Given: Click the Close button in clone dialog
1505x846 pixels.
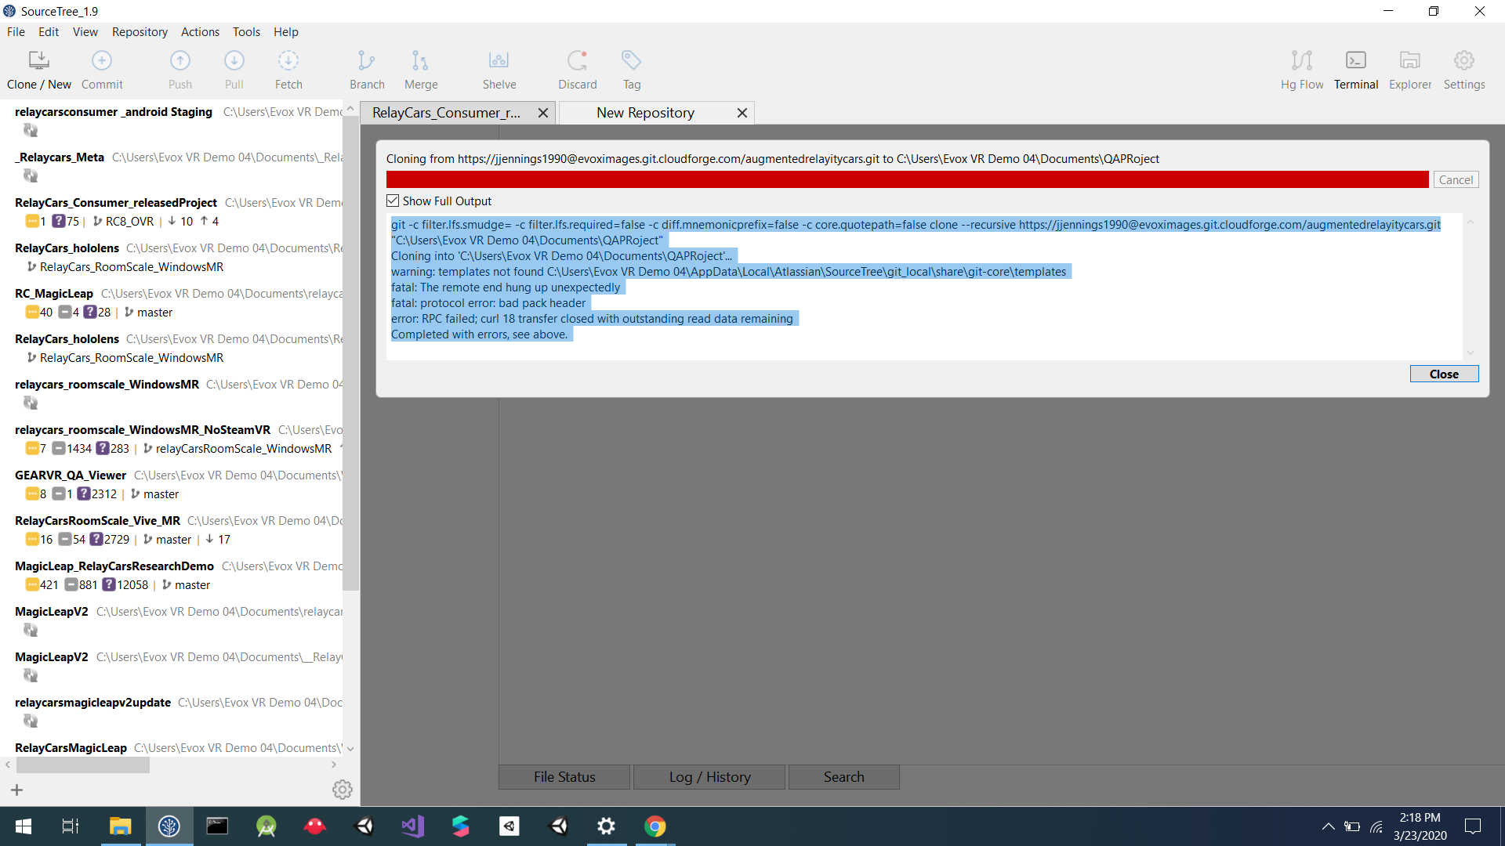Looking at the screenshot, I should click(1444, 374).
